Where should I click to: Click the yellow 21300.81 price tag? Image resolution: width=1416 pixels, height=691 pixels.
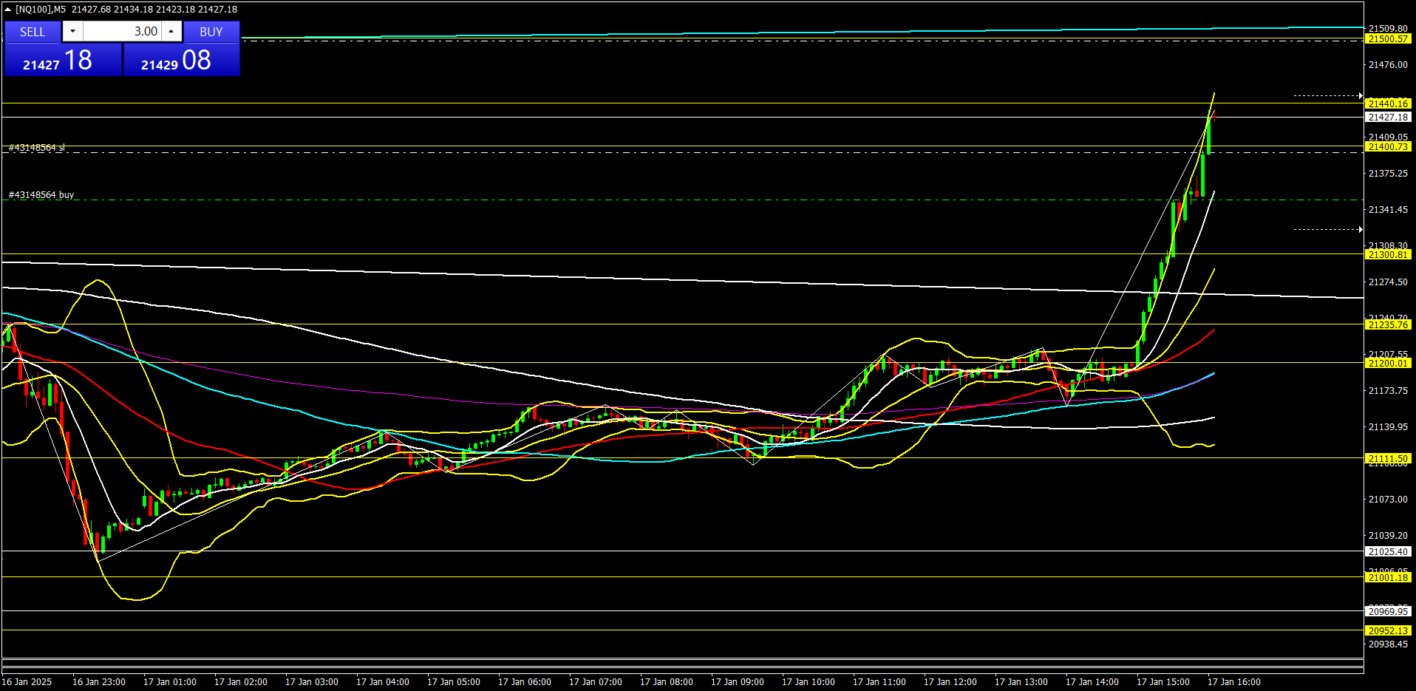pyautogui.click(x=1388, y=255)
